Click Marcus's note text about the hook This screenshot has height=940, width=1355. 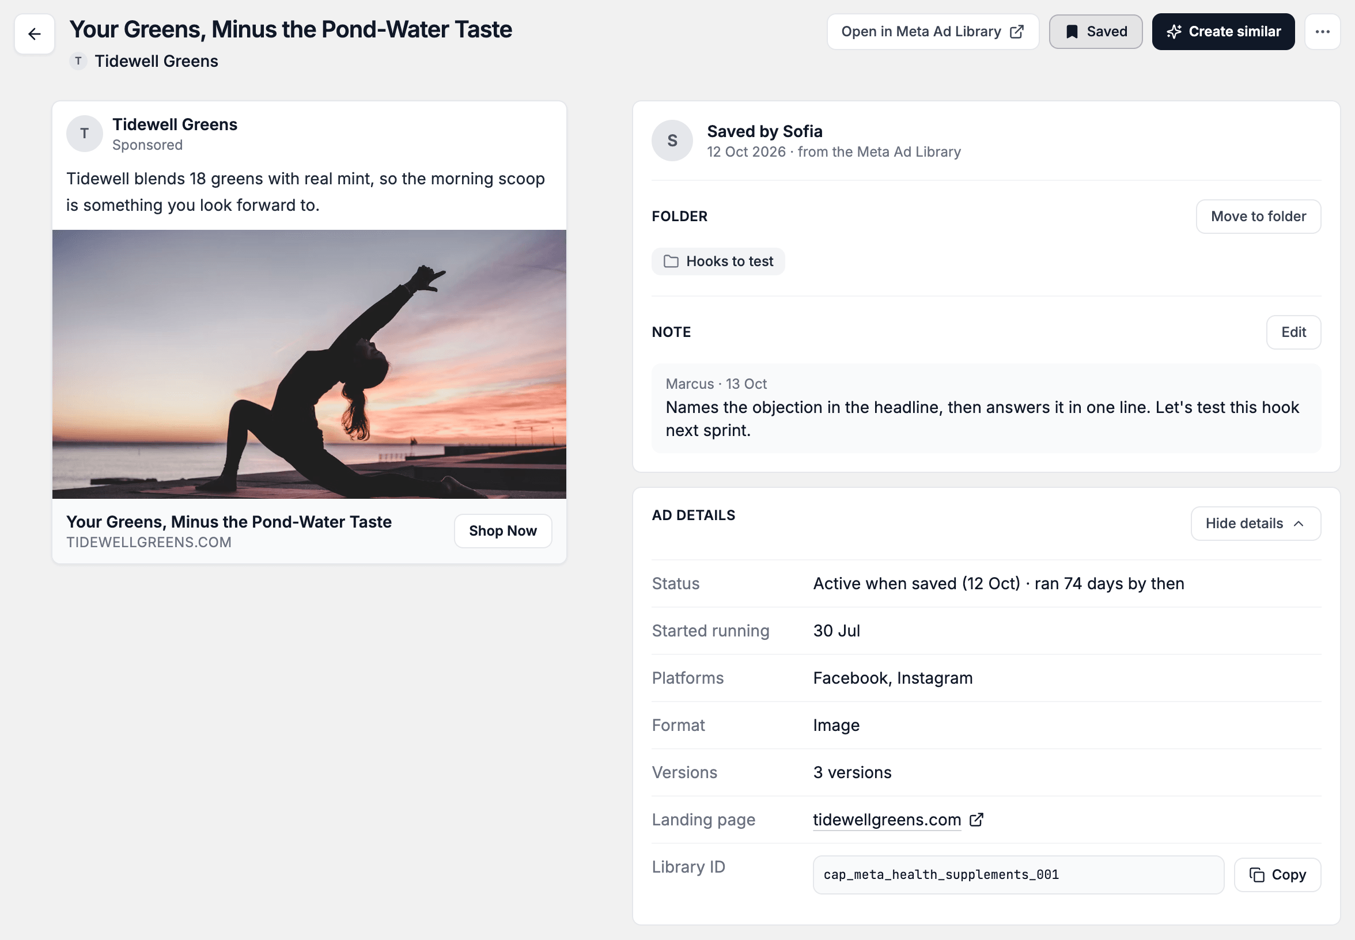point(982,419)
